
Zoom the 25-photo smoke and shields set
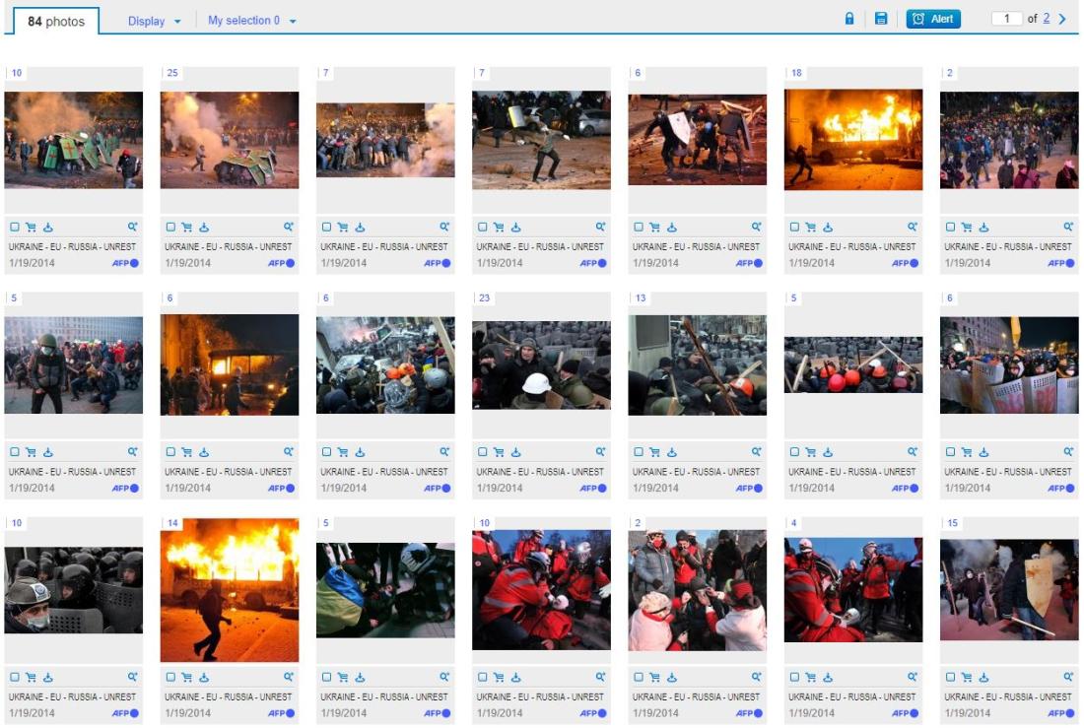[x=289, y=227]
